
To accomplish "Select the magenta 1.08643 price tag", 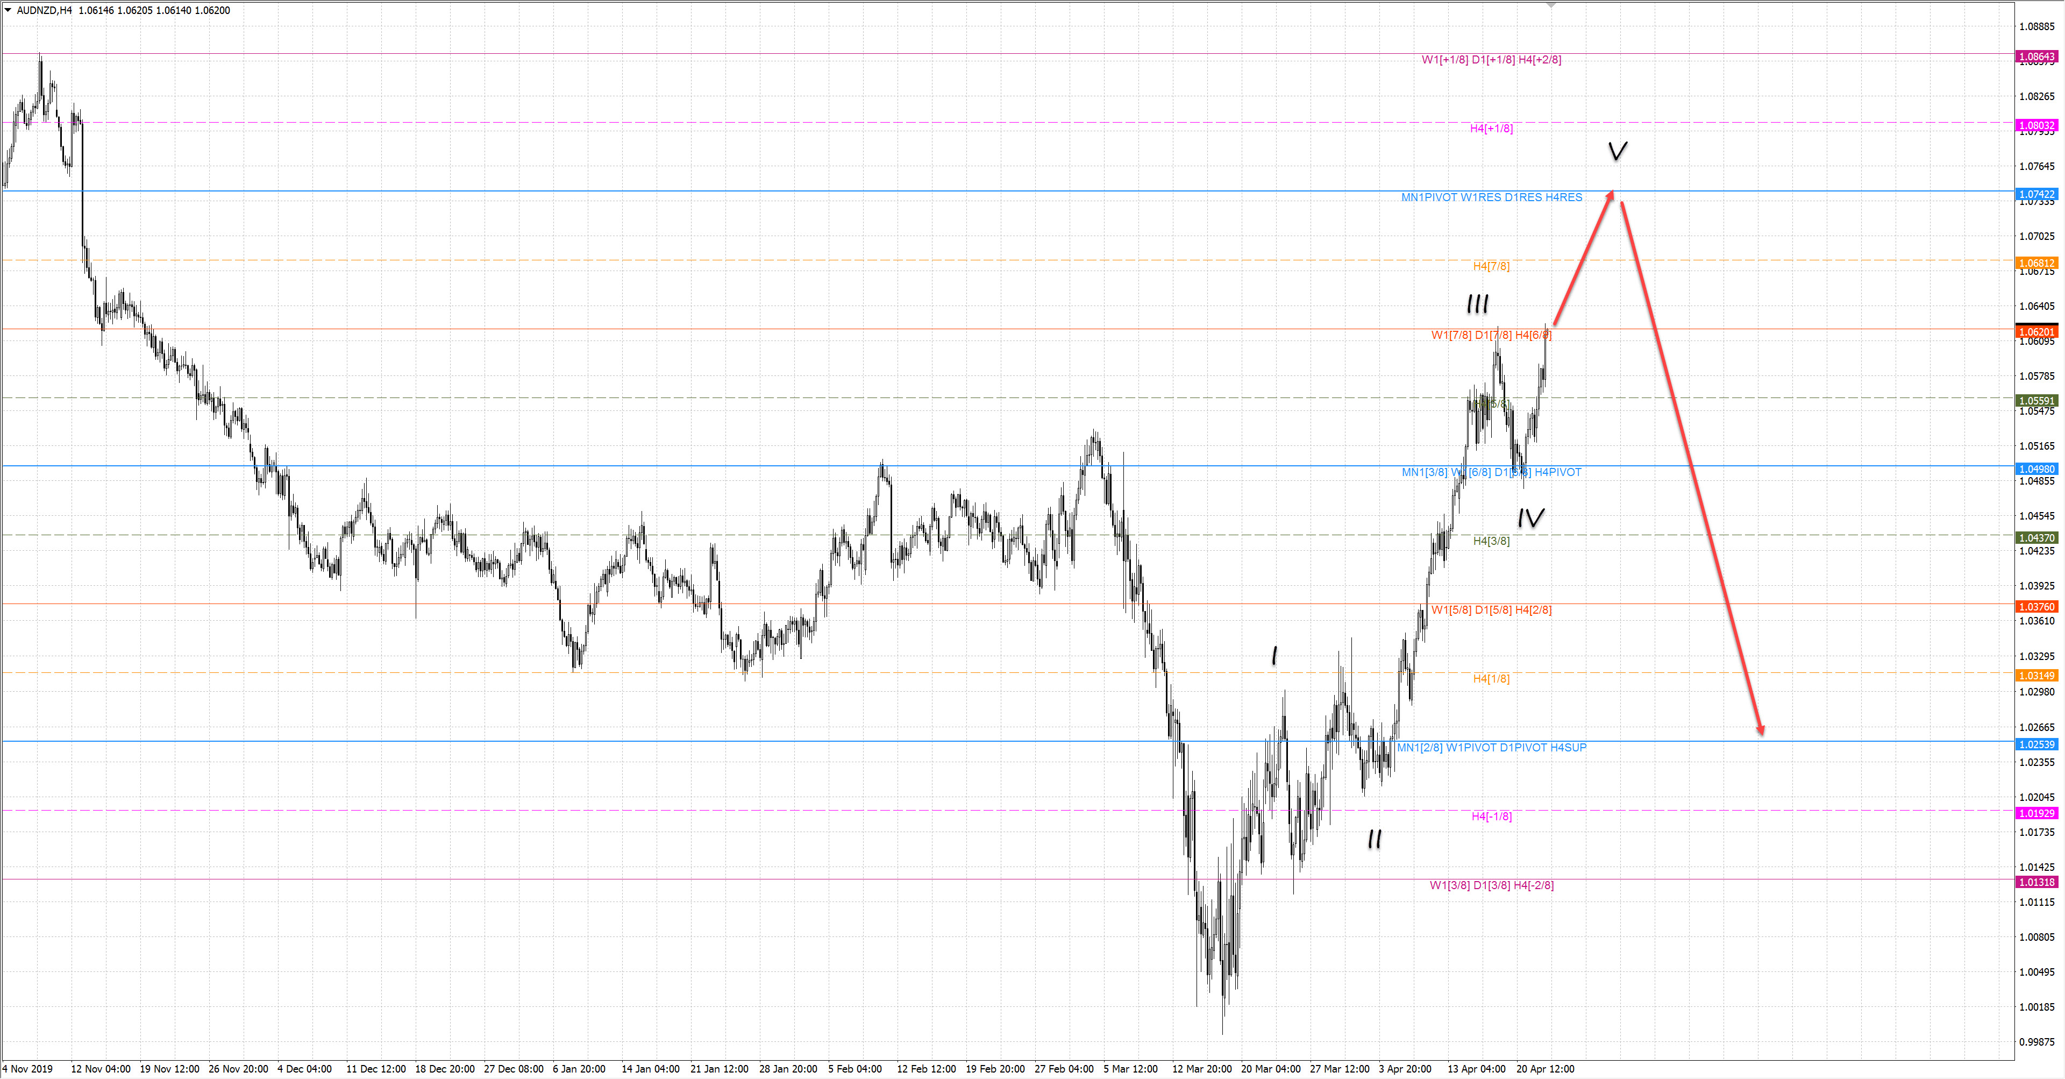I will [x=2036, y=56].
